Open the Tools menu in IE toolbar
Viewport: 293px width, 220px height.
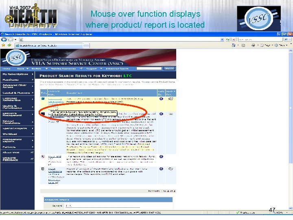click(281, 45)
